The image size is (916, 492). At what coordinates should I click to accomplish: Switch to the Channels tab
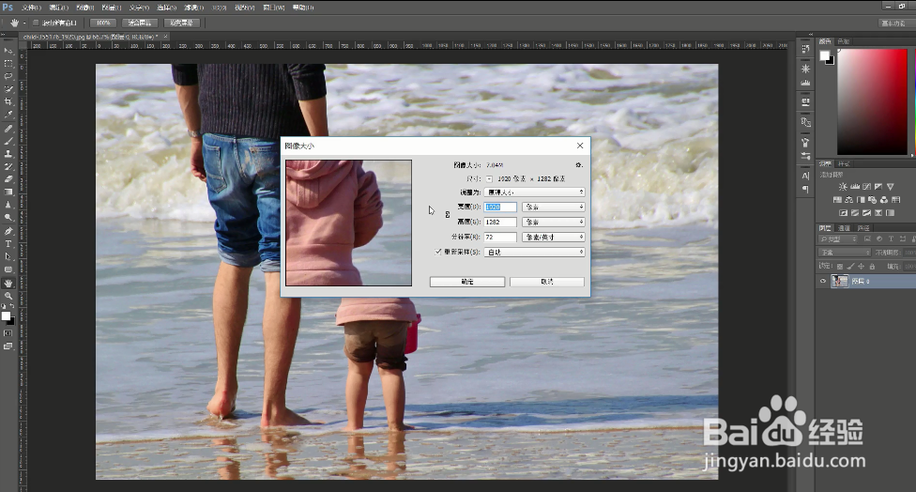844,228
